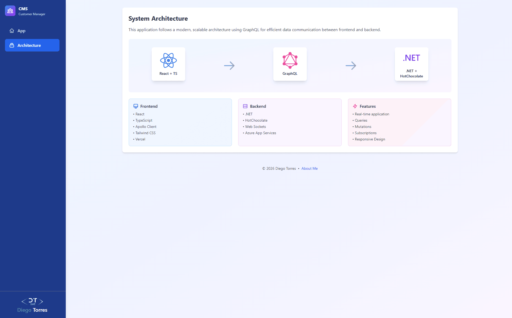
Task: Click the home icon next to App
Action: [x=12, y=31]
